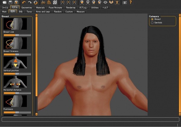
Task: Open the ヘルプ tab
Action: click(105, 8)
